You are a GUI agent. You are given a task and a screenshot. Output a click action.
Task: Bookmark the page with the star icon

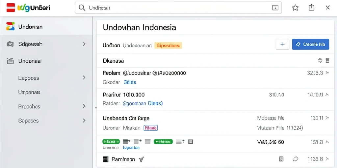[295, 8]
